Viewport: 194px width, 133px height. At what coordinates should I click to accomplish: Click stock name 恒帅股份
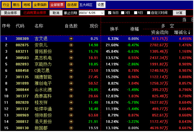(x=43, y=115)
